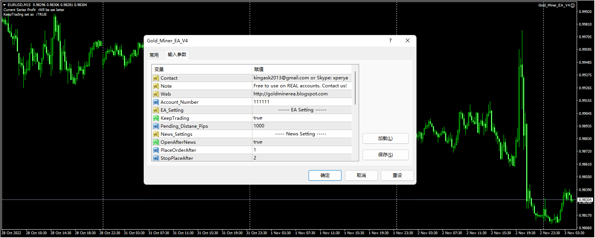This screenshot has width=595, height=238.
Task: Click the 重设 reset button
Action: [x=397, y=175]
